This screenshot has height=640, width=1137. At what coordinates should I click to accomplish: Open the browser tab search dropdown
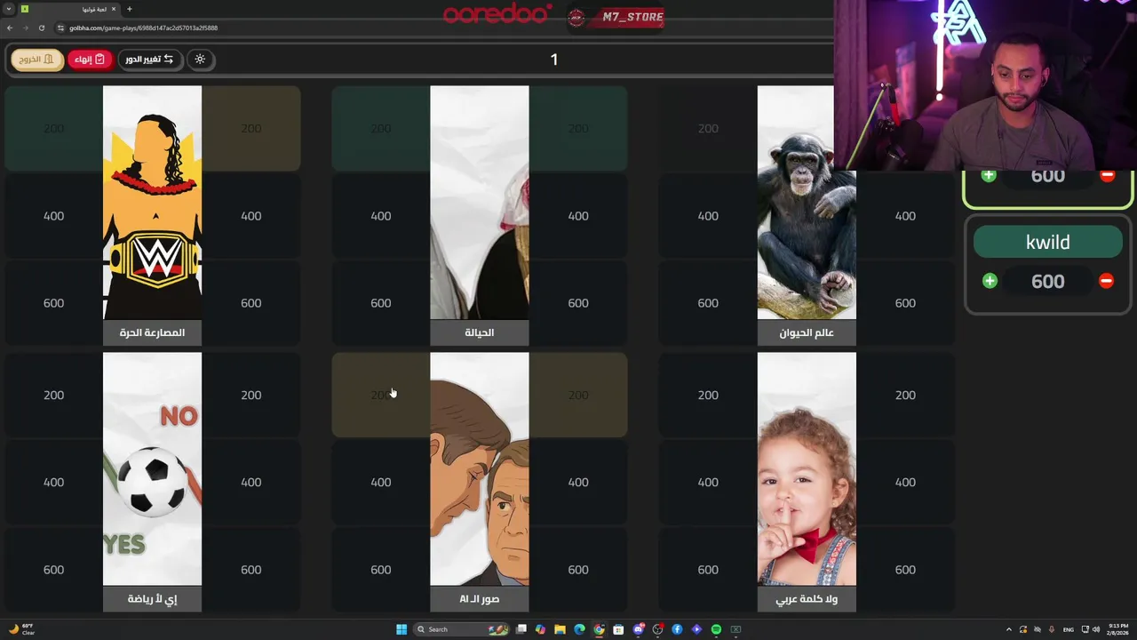(x=9, y=9)
